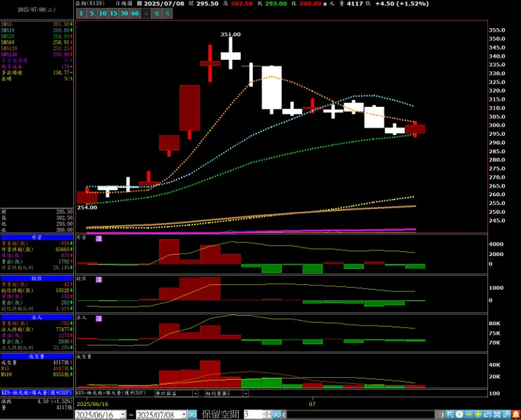Click the KEN-極光線+爆大量 strategy header on left
521x420 pixels.
37,393
